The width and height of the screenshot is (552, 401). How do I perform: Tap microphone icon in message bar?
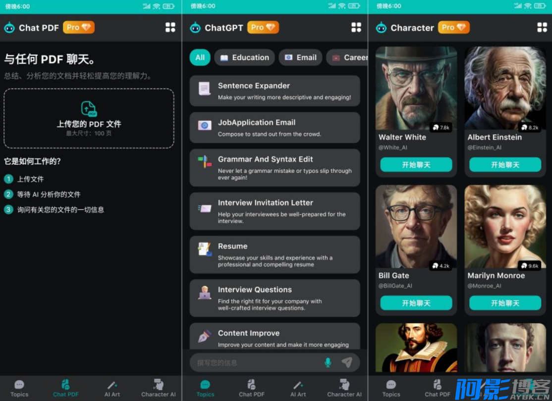[x=328, y=363]
